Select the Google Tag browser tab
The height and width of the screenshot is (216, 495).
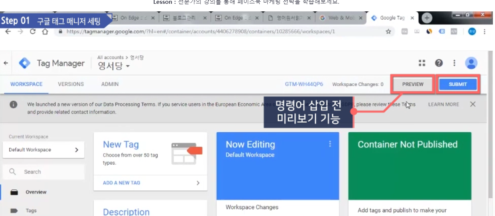tap(393, 18)
